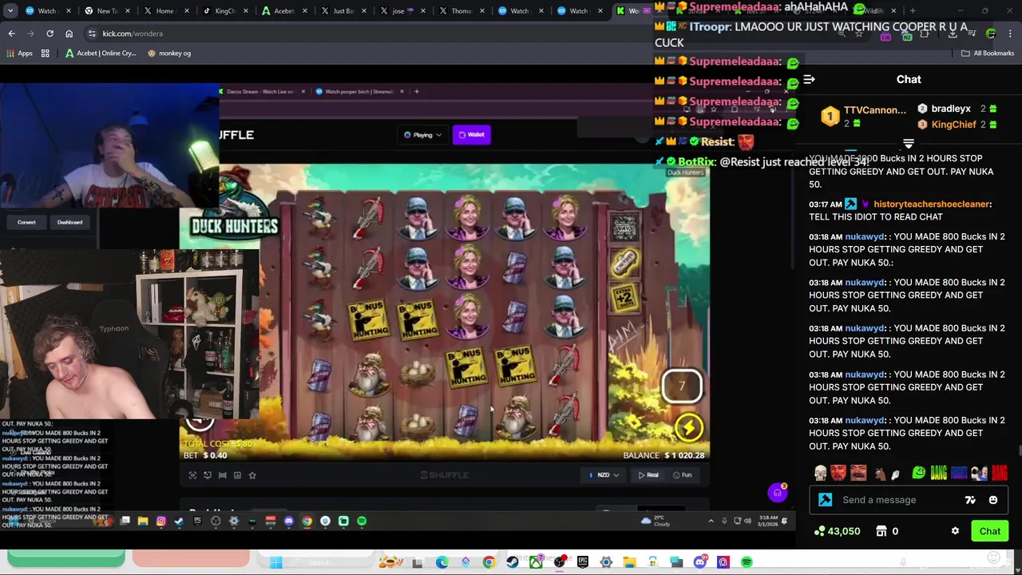Collapse the Kick chat panel
Viewport: 1022px width, 575px height.
point(809,80)
